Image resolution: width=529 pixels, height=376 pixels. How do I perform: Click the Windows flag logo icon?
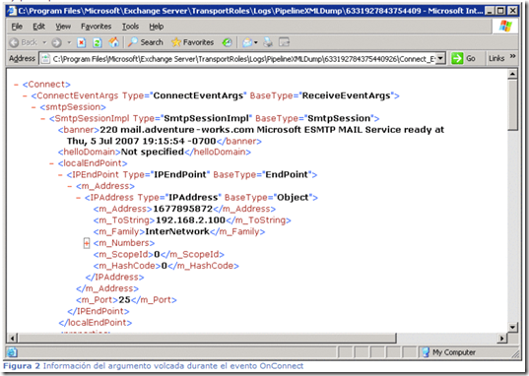point(504,26)
